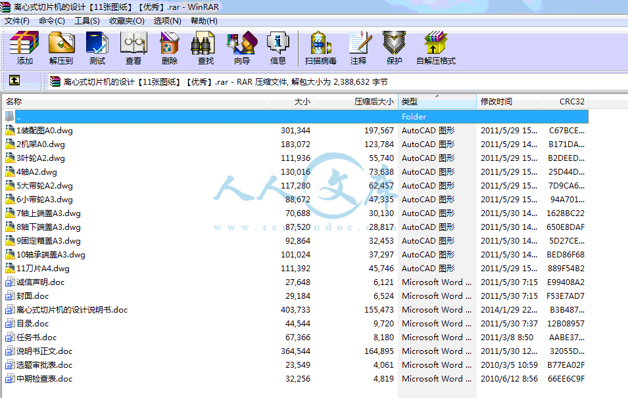Click compressed size value 8,180
The image size is (628, 398).
(383, 338)
